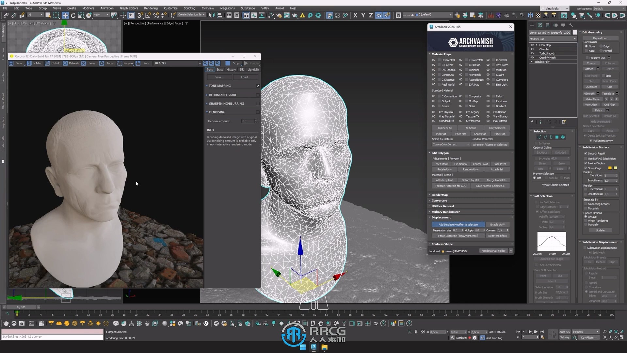Click the Select and Link icon
627x353 pixels.
pyautogui.click(x=6, y=15)
